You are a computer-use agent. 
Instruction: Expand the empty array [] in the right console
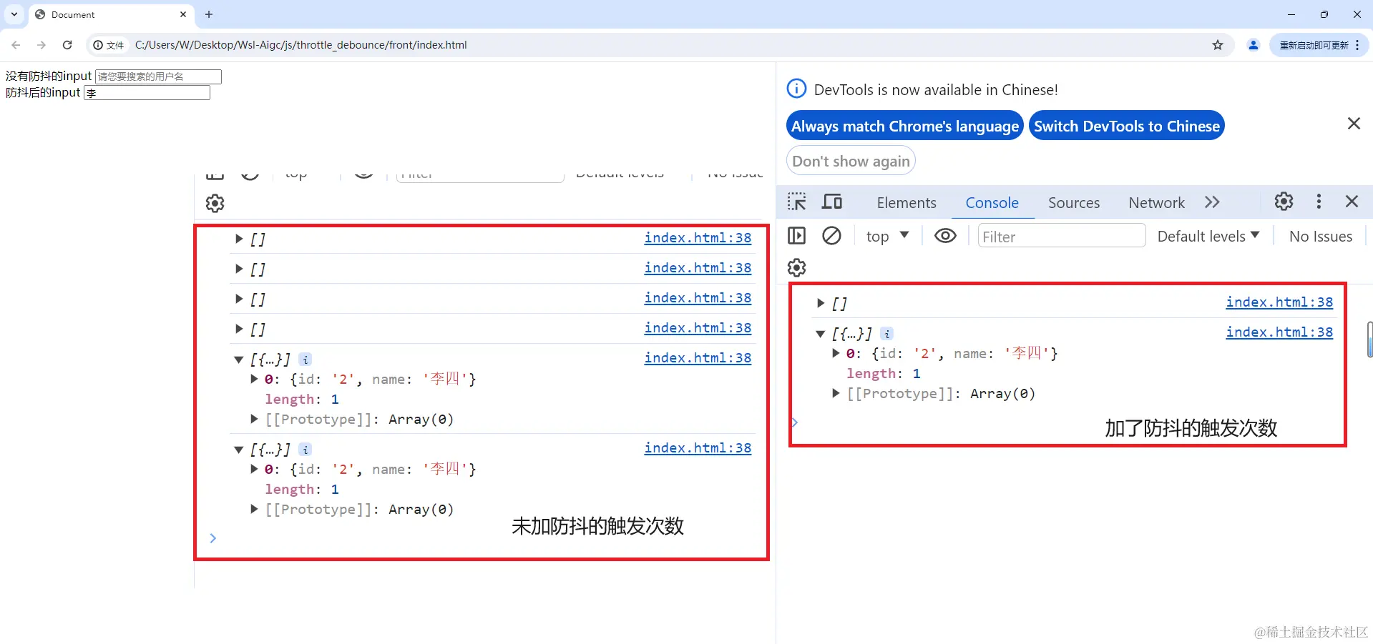821,303
